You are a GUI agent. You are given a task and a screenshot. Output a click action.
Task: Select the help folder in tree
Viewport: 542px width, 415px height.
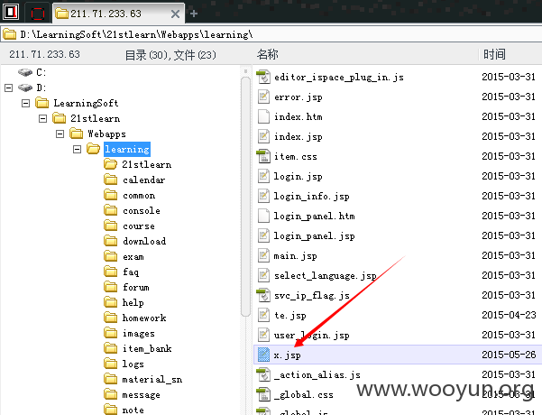133,302
